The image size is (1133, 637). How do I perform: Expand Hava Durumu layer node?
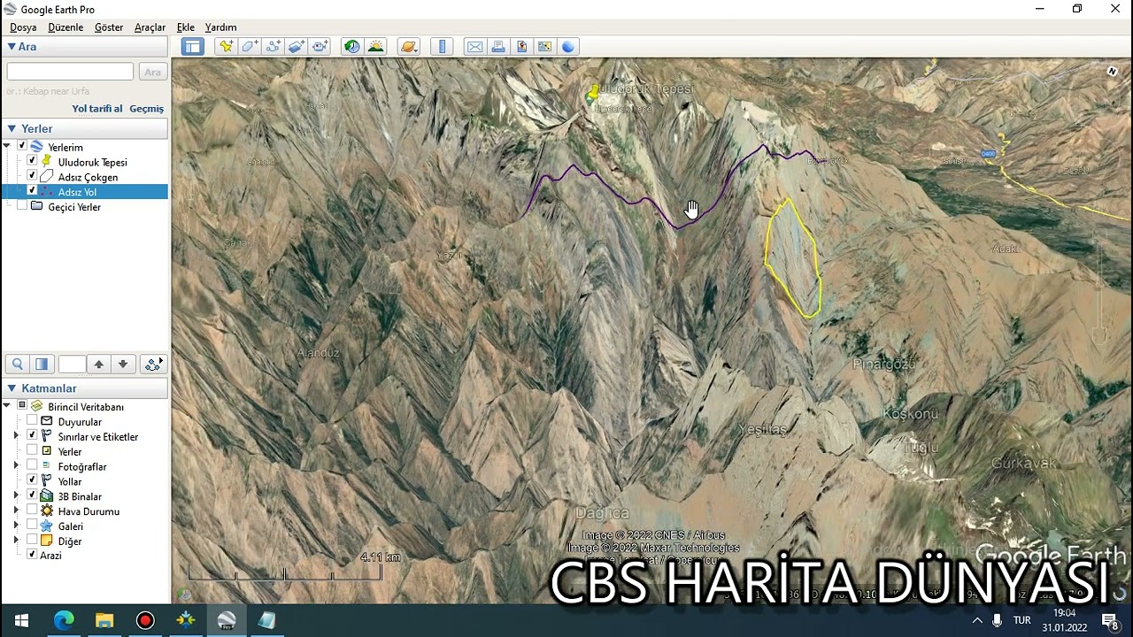16,510
